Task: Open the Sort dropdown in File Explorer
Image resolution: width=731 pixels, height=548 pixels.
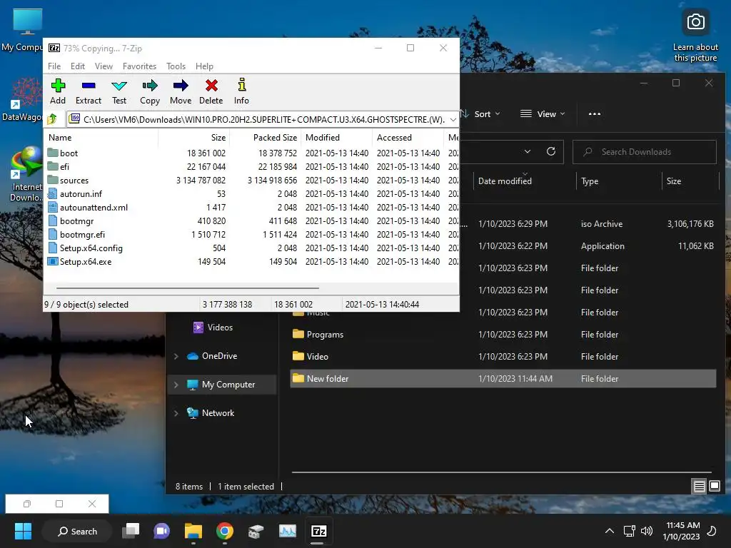Action: pyautogui.click(x=480, y=114)
